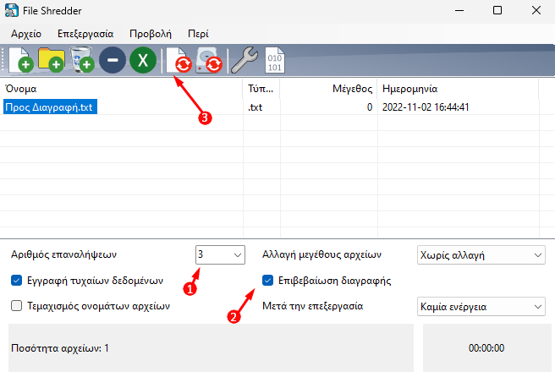Minimize the File Shredder window
555x377 pixels.
(459, 11)
